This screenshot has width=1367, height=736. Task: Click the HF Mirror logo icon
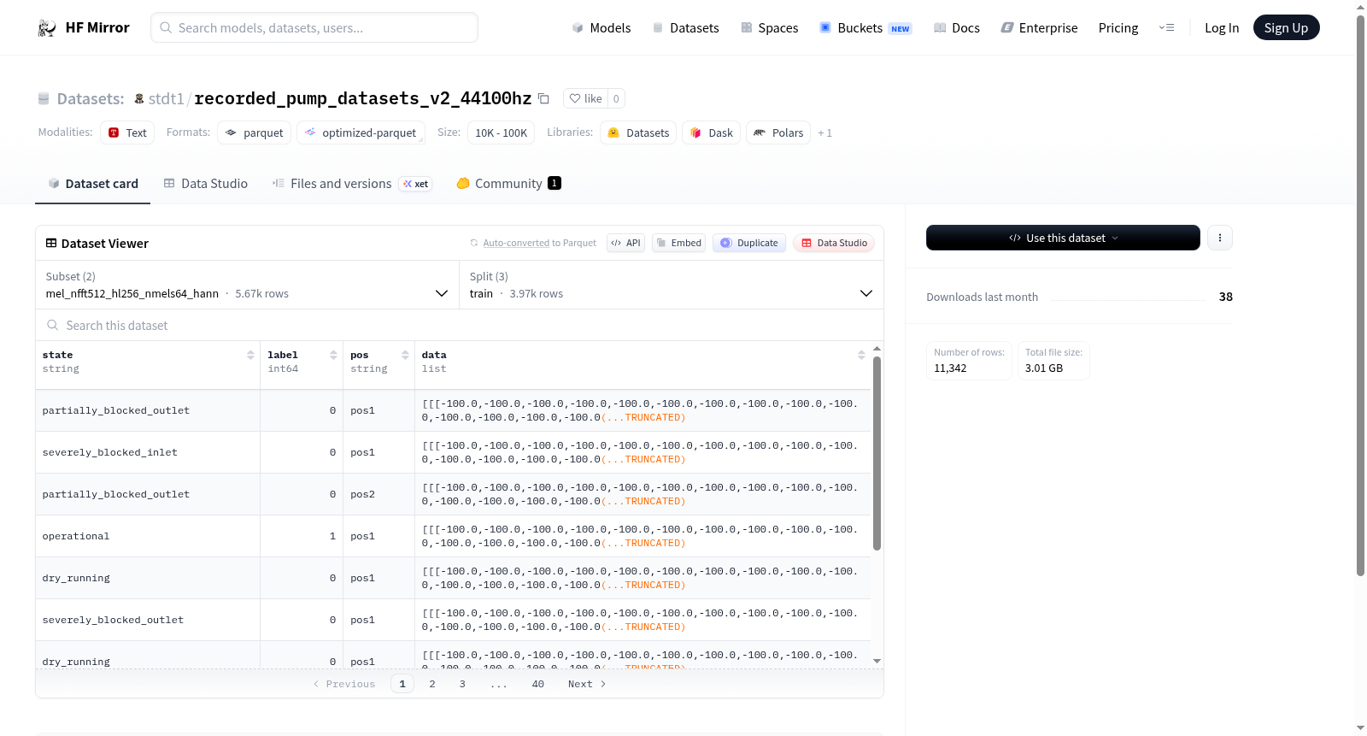point(47,28)
